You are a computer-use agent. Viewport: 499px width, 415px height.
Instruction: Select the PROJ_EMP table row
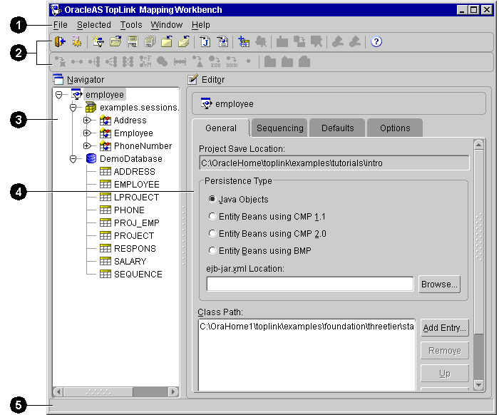(130, 222)
